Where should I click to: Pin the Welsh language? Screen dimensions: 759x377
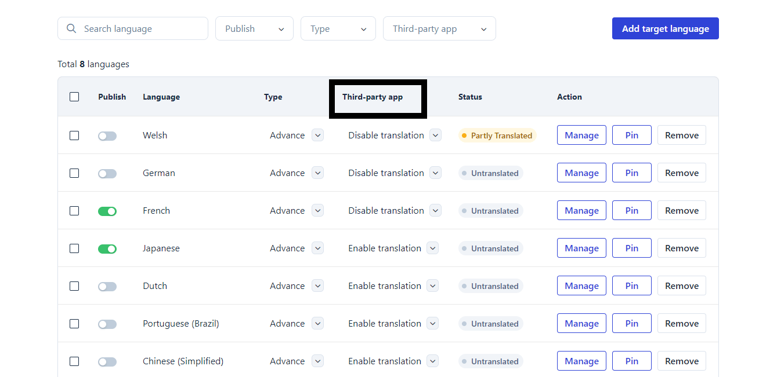click(632, 135)
